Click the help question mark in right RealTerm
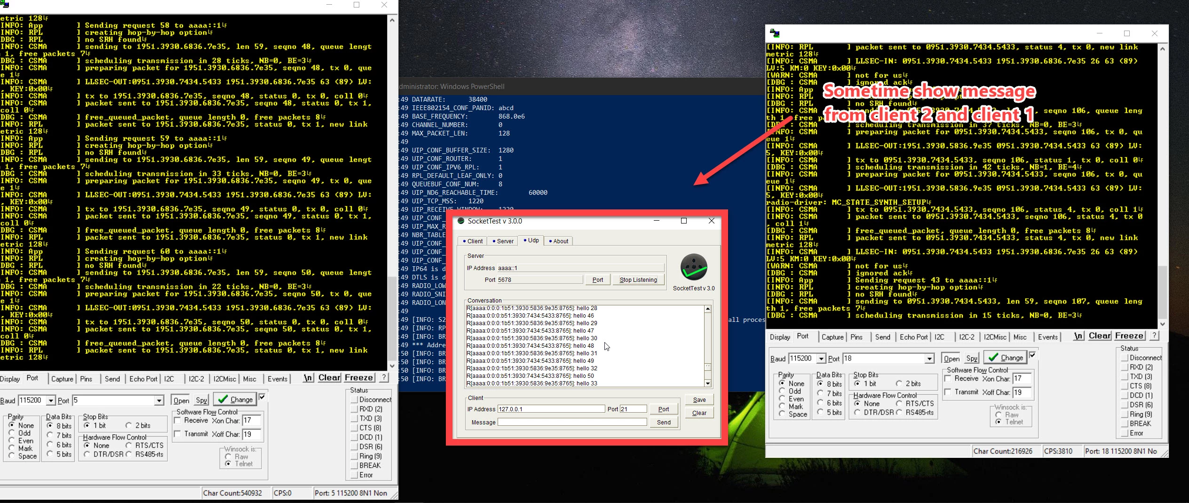 click(1154, 335)
